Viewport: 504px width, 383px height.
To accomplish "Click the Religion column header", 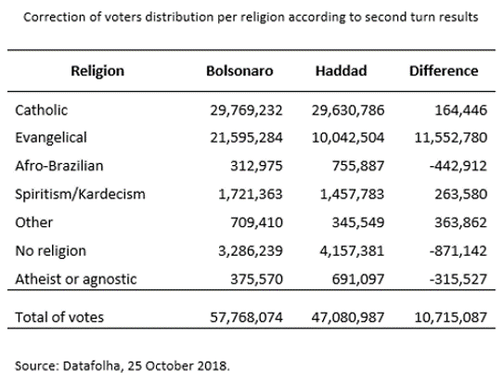I will tap(97, 71).
